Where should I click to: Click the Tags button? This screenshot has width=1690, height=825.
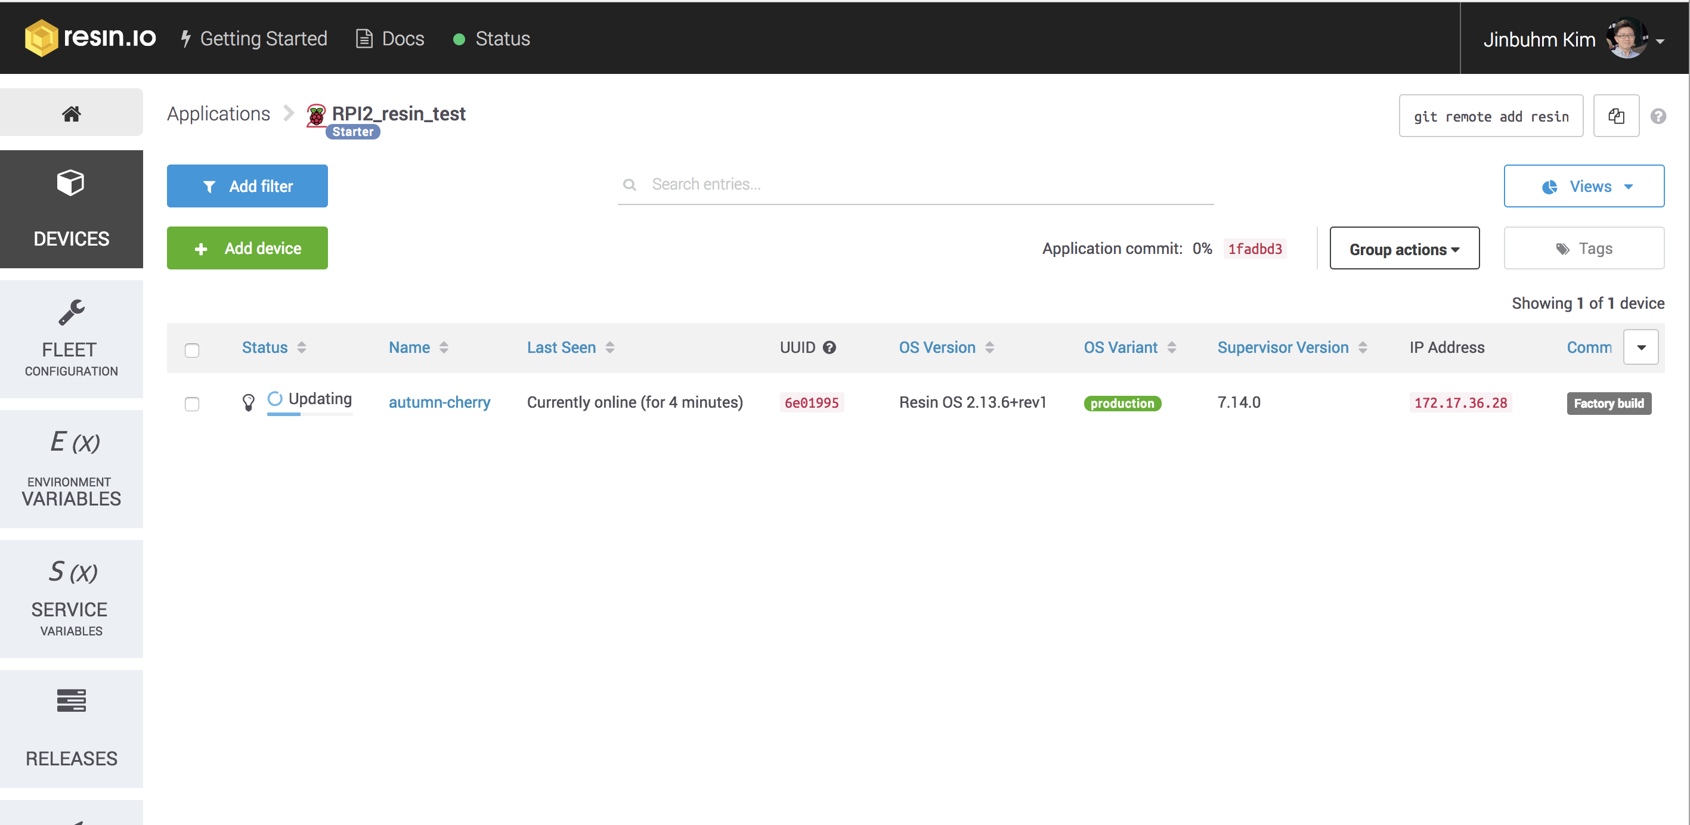click(x=1584, y=249)
